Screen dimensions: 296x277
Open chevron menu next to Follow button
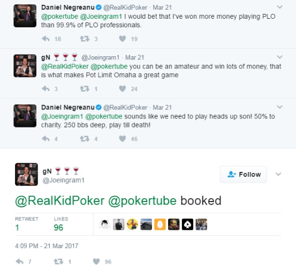point(278,174)
